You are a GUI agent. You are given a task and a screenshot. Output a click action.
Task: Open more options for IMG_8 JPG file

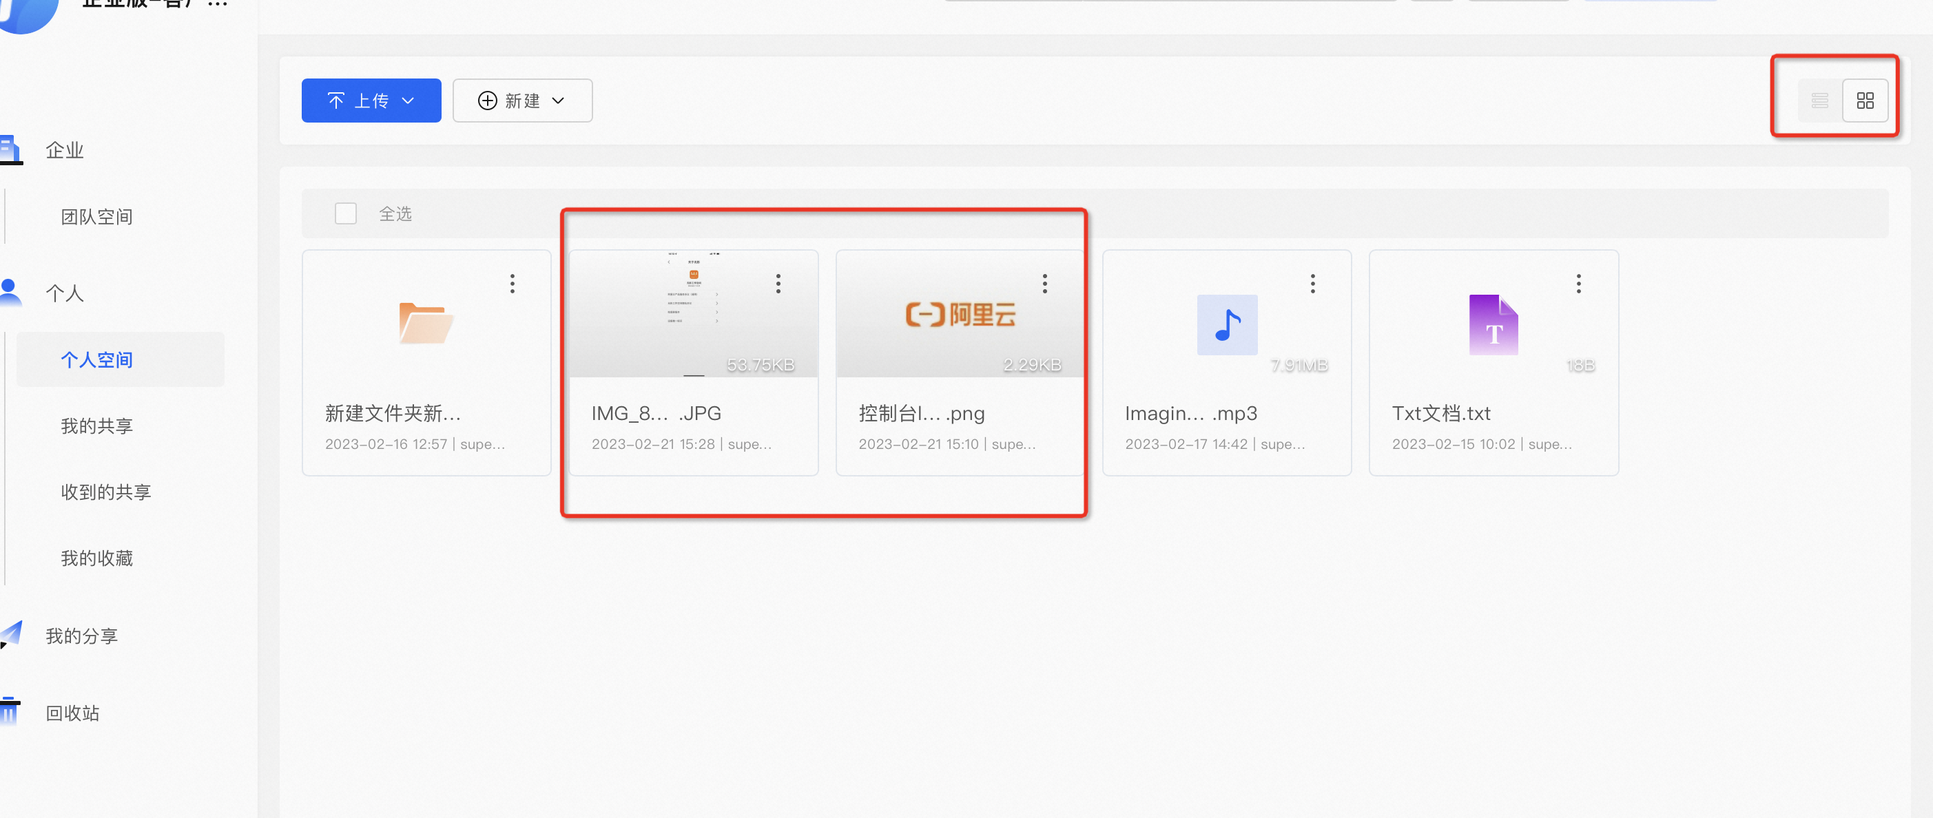tap(778, 284)
